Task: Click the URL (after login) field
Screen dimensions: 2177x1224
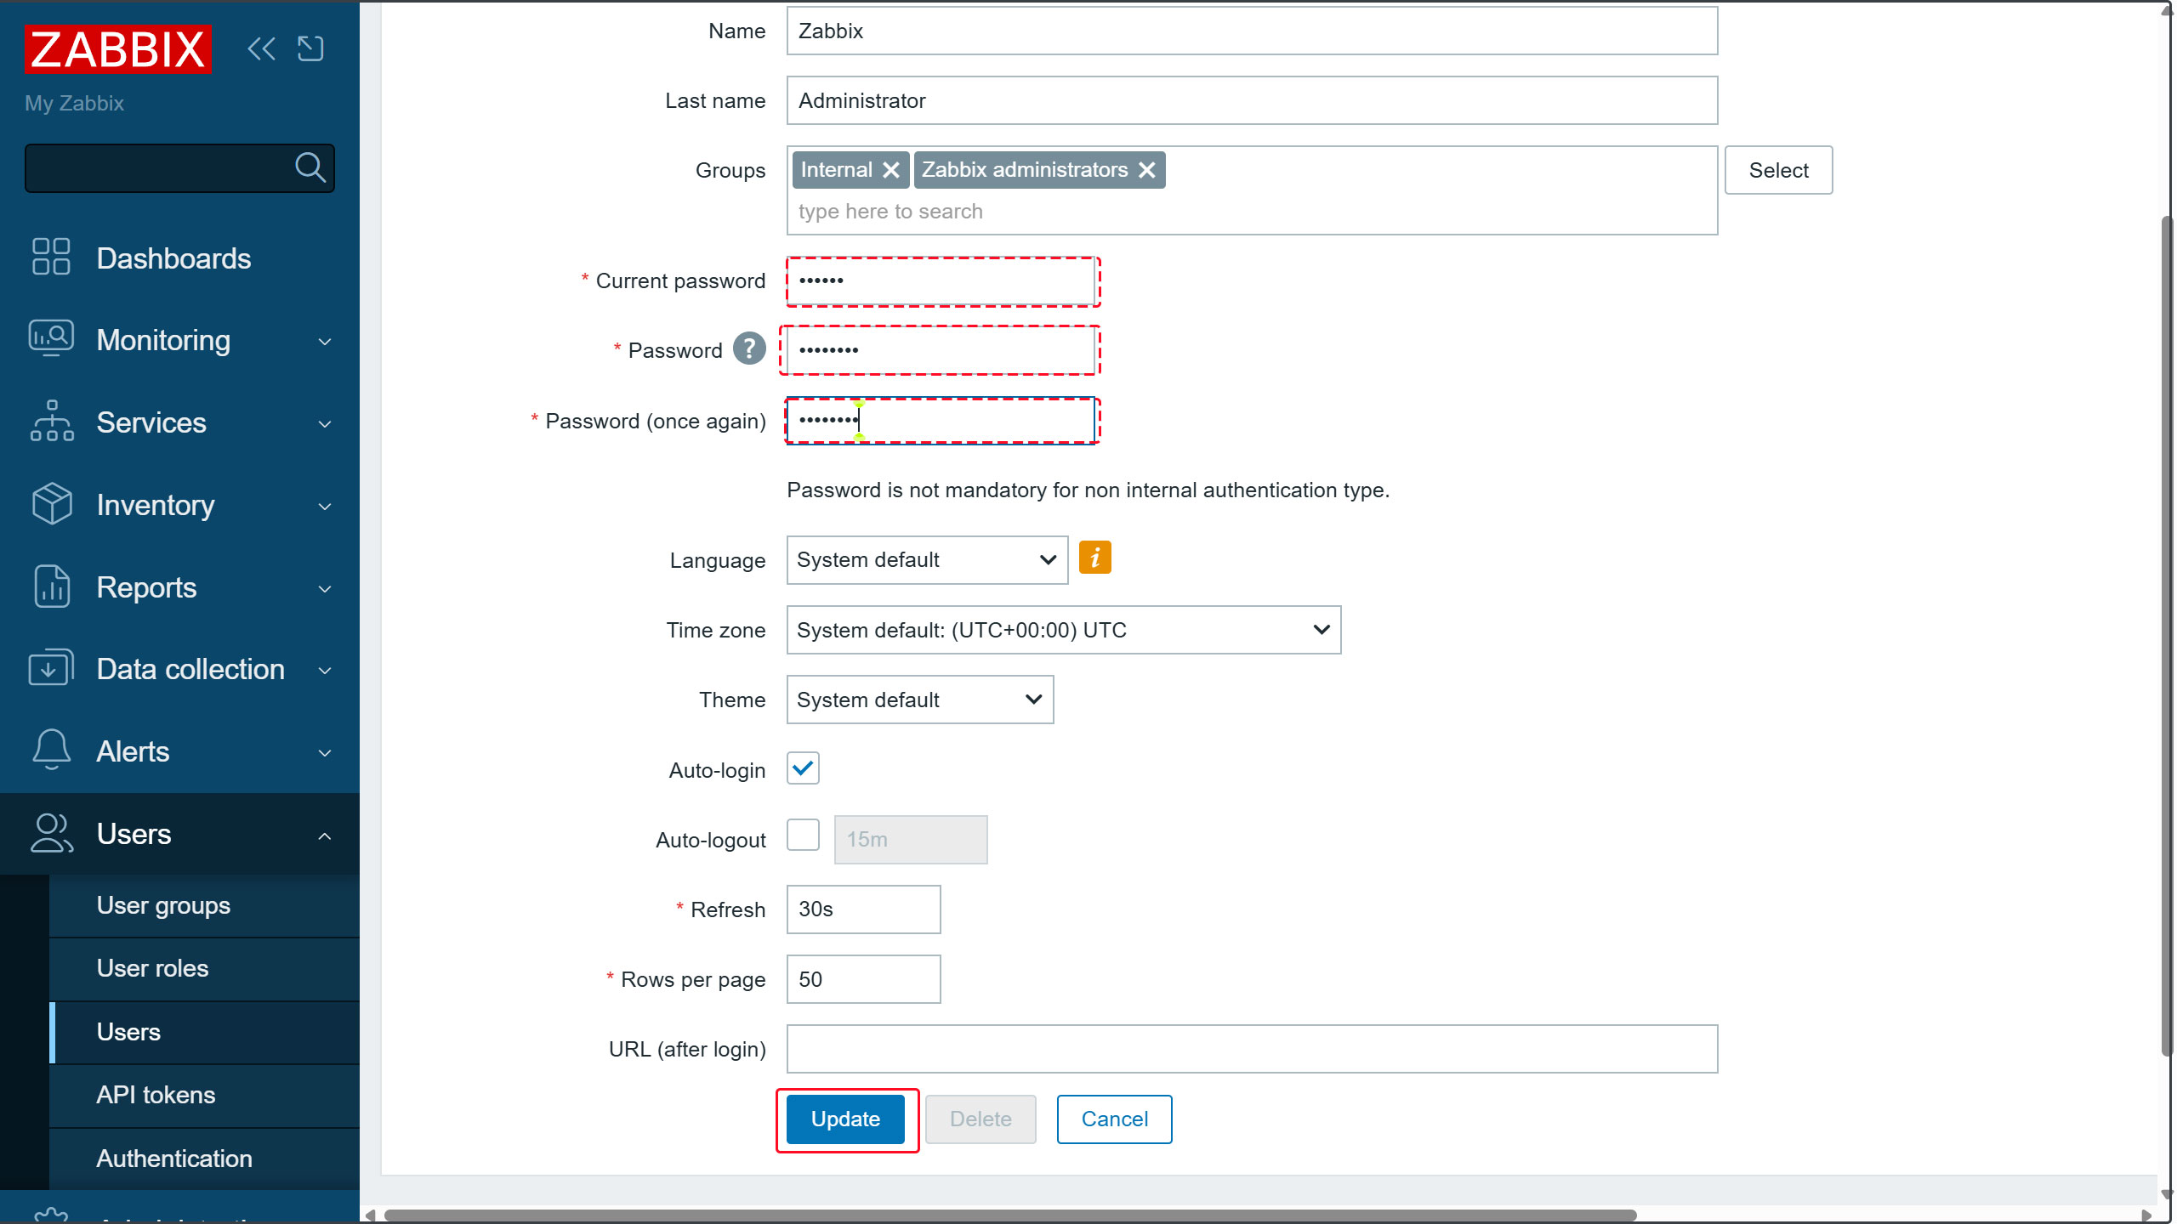Action: click(x=1251, y=1049)
